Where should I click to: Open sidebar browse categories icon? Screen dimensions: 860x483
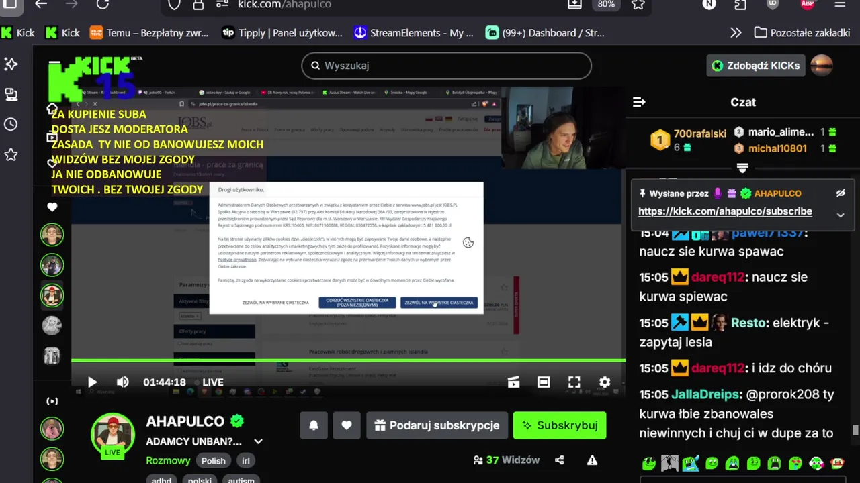[x=11, y=95]
